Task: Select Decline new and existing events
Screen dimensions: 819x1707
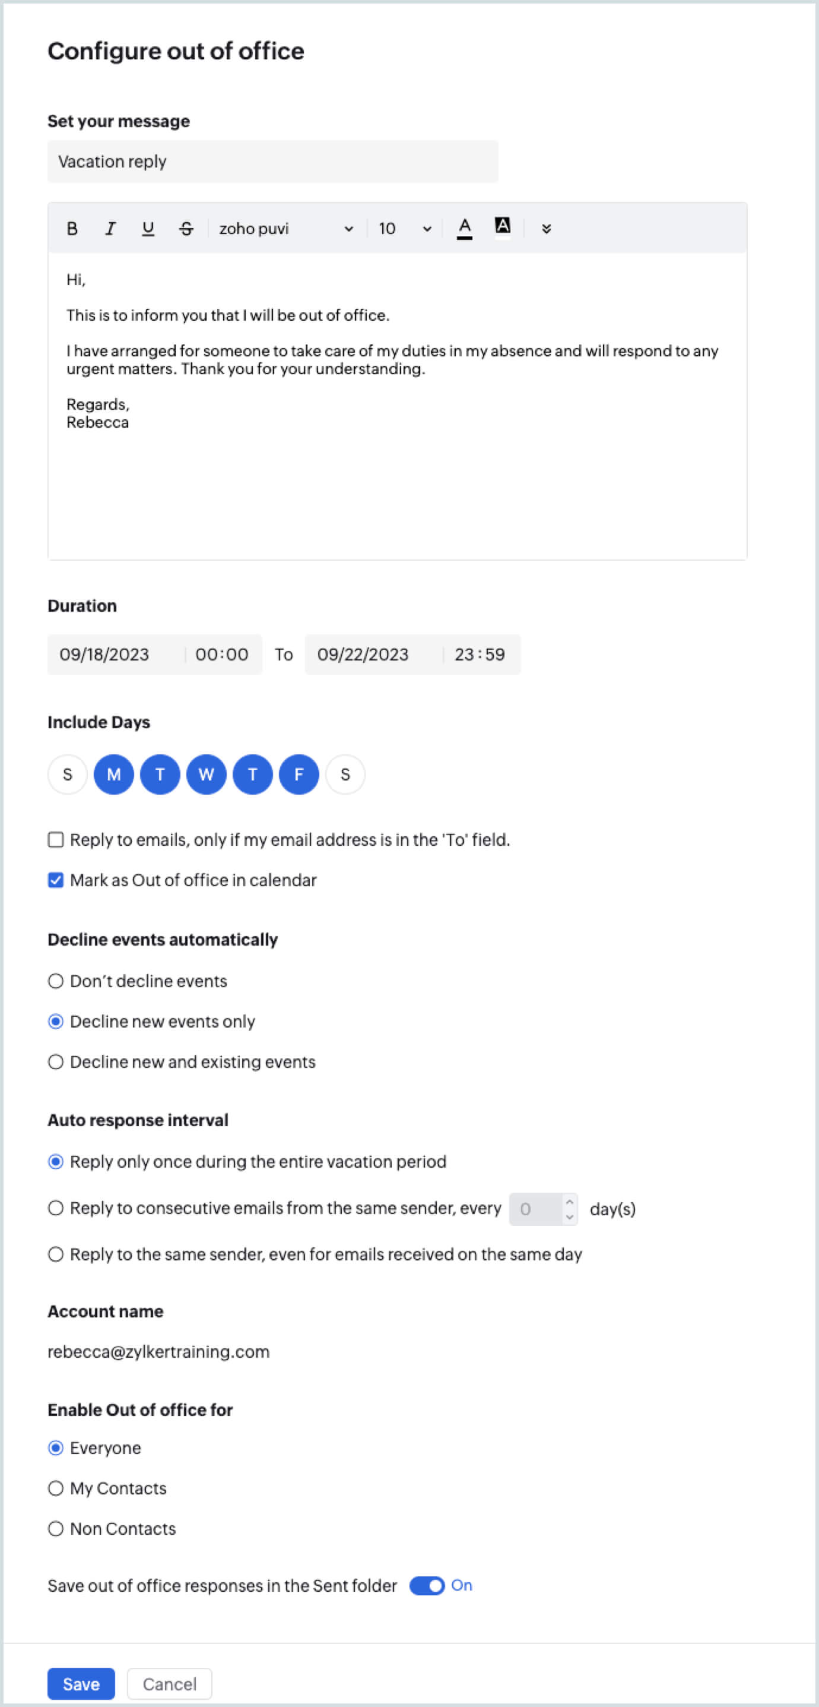Action: [x=56, y=1062]
